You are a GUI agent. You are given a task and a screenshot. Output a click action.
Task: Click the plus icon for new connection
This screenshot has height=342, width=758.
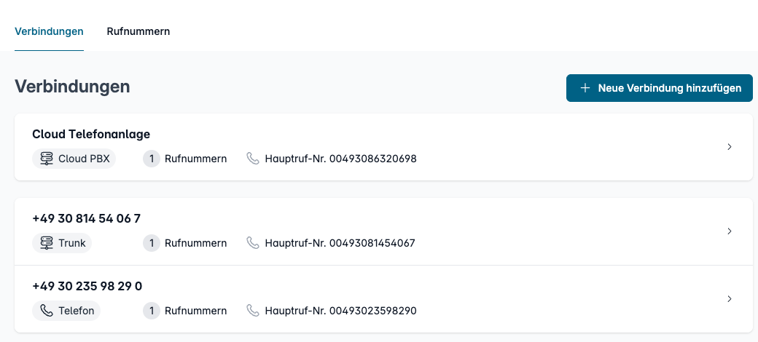point(585,88)
